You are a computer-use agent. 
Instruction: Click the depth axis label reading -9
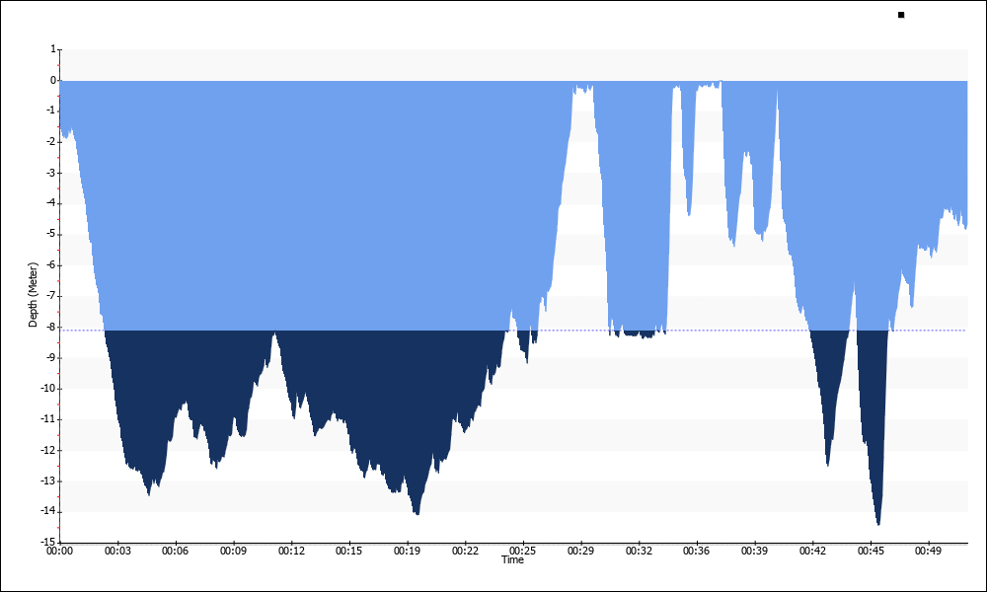pyautogui.click(x=51, y=357)
